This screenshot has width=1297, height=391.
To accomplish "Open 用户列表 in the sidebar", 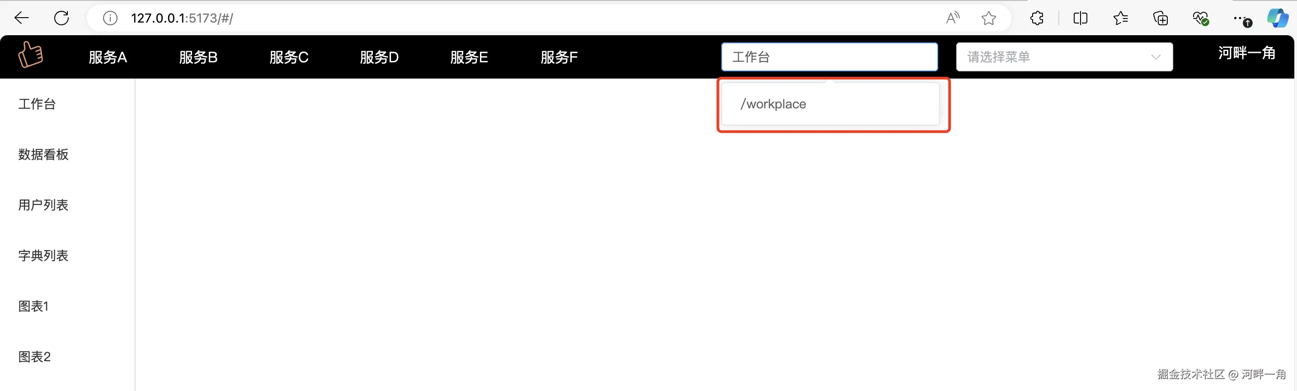I will (x=43, y=205).
